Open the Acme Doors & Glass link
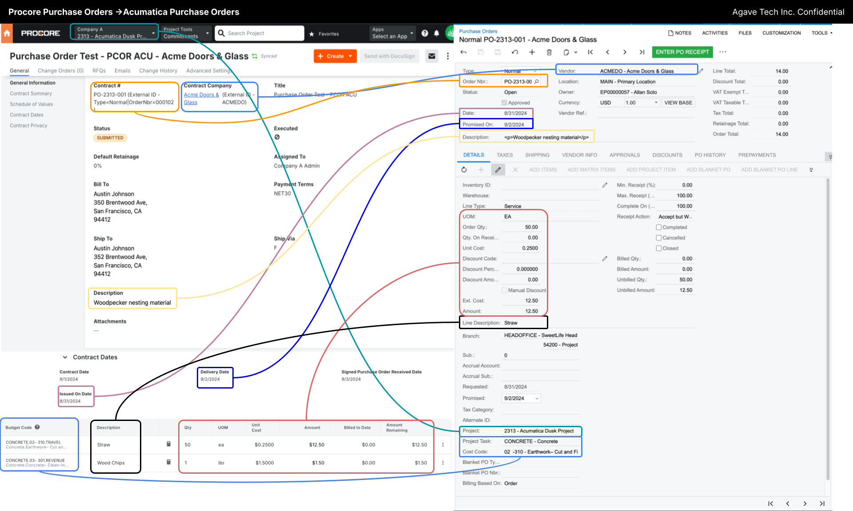Screen dimensions: 853x511 click(x=201, y=98)
